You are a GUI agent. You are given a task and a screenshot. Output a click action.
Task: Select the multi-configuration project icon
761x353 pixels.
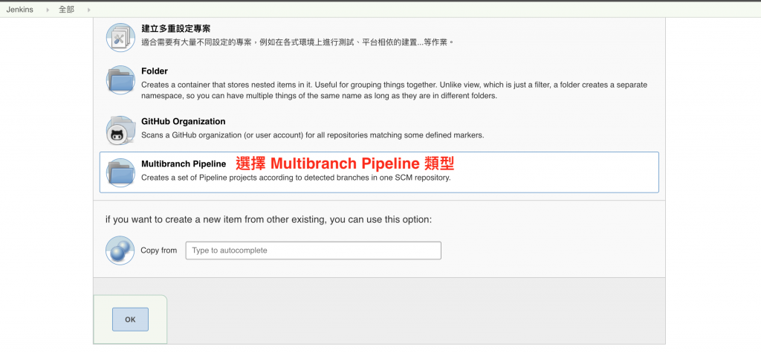(120, 37)
